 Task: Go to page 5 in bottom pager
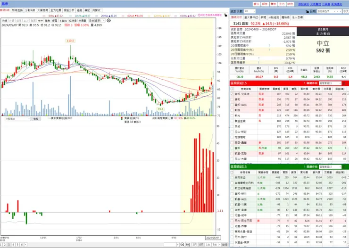(x=17, y=245)
